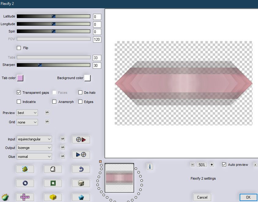This screenshot has height=202, width=258.
Task: Click the S button beside Glue dropdown
Action: coord(63,156)
